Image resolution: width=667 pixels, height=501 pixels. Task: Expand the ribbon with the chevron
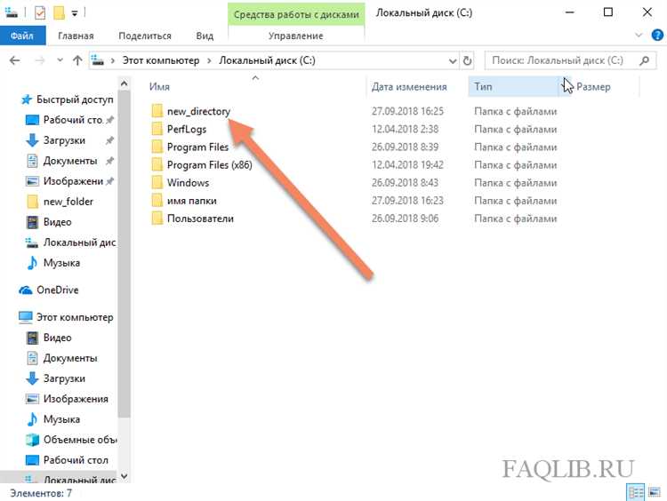pos(639,36)
